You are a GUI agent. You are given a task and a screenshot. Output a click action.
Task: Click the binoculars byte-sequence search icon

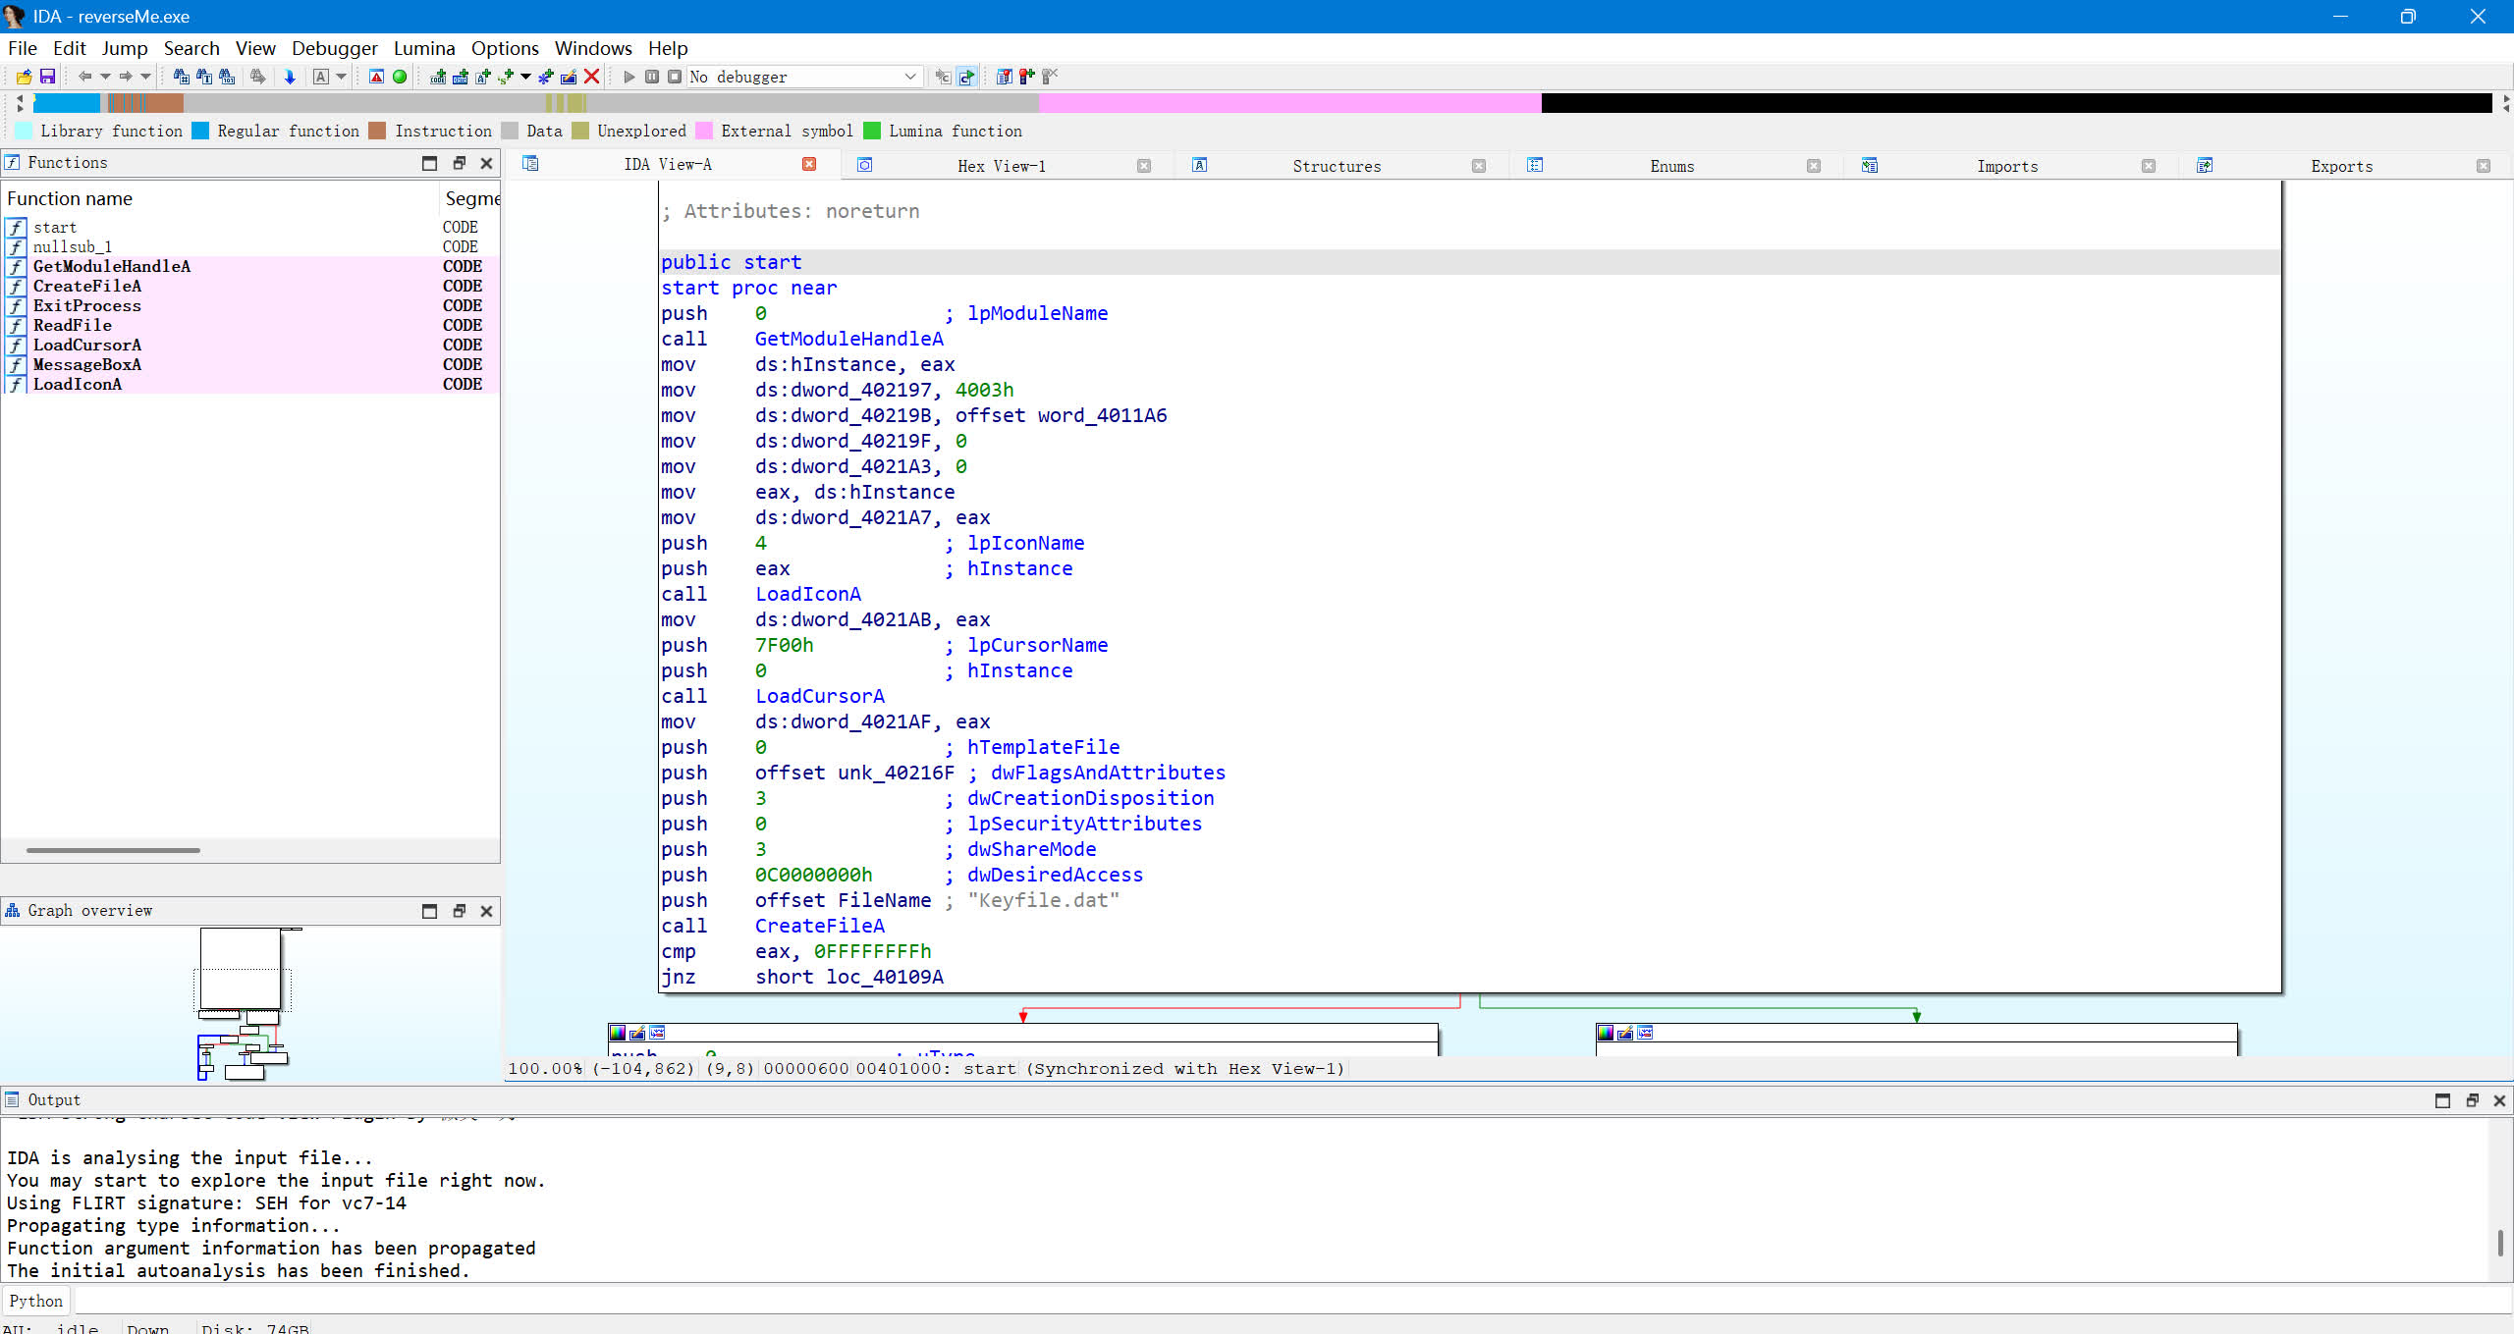227,77
